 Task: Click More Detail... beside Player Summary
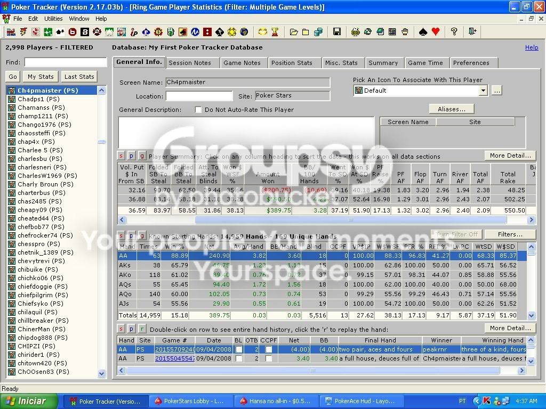(510, 156)
